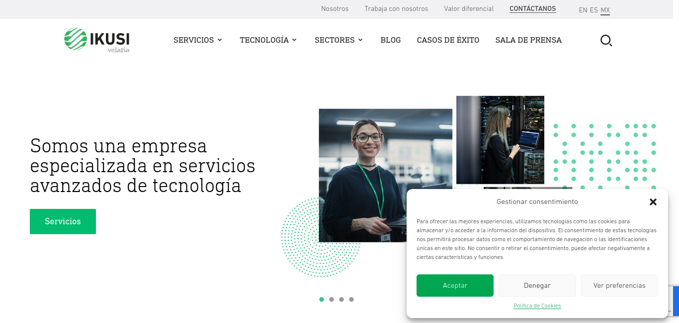Open the Contáctanos link
Screen dimensions: 679x323
[533, 9]
